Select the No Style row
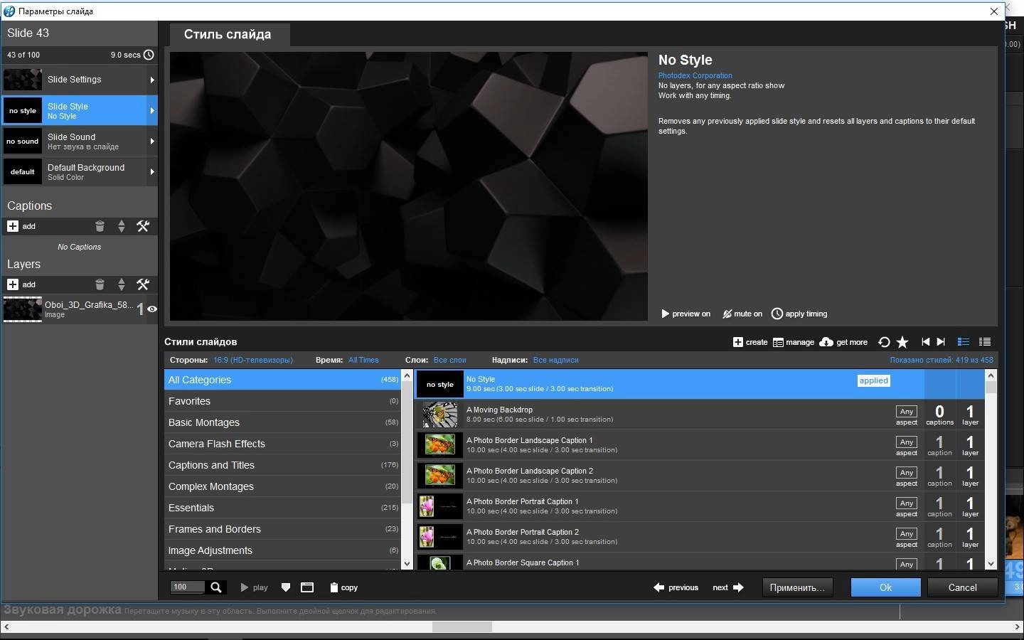 pos(700,384)
